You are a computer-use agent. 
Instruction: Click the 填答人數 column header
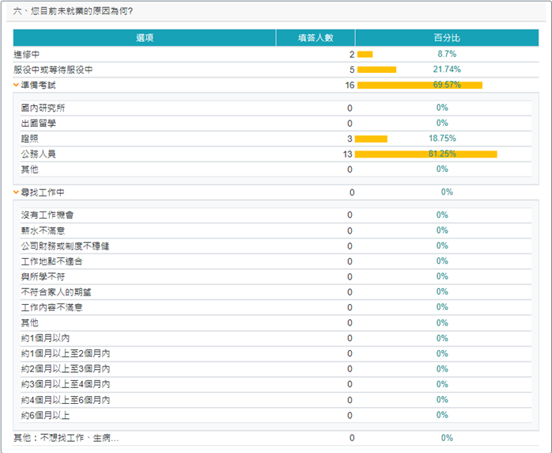point(315,38)
